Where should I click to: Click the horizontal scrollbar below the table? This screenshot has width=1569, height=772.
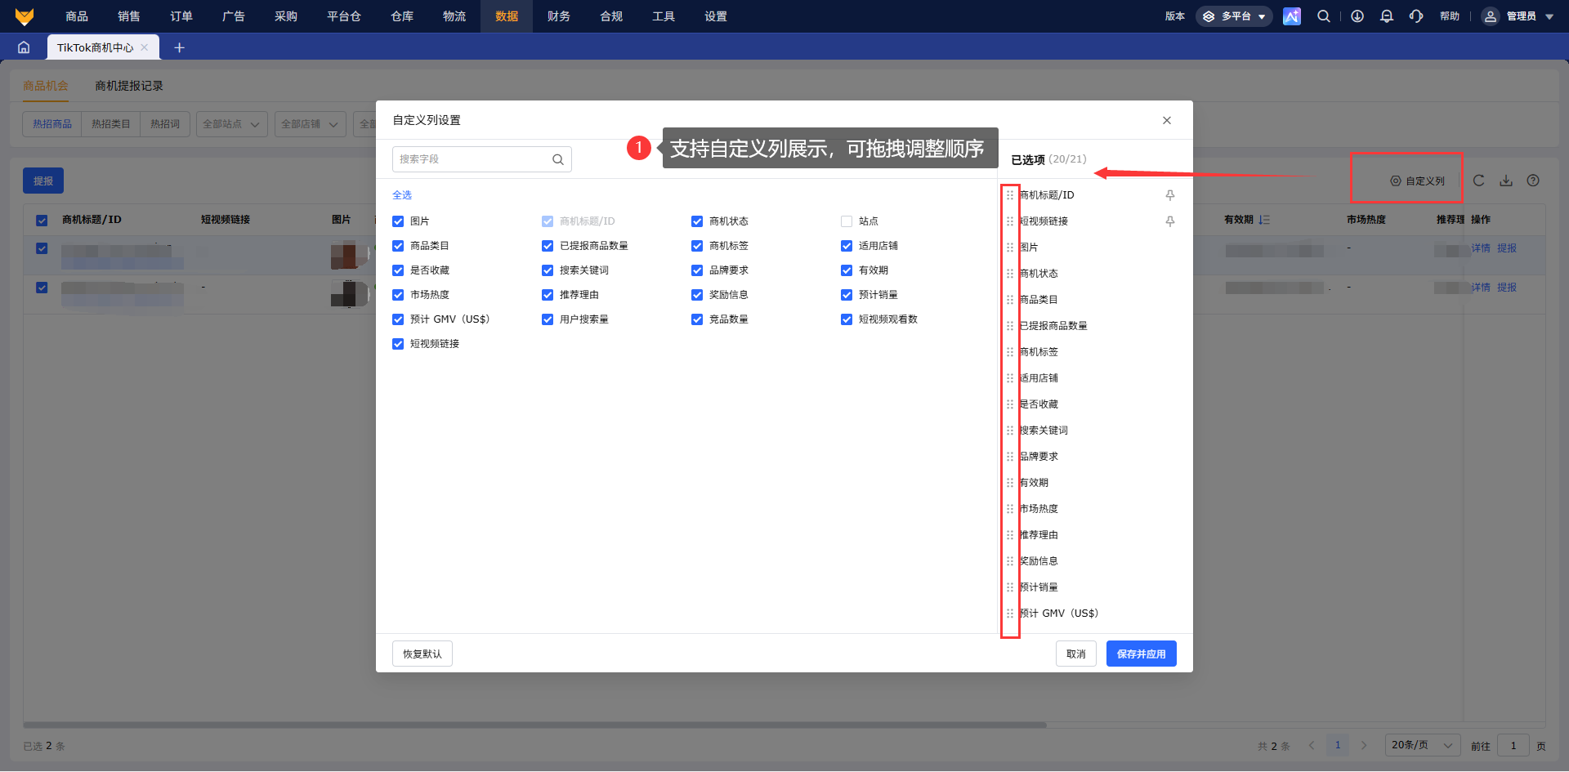tap(535, 725)
